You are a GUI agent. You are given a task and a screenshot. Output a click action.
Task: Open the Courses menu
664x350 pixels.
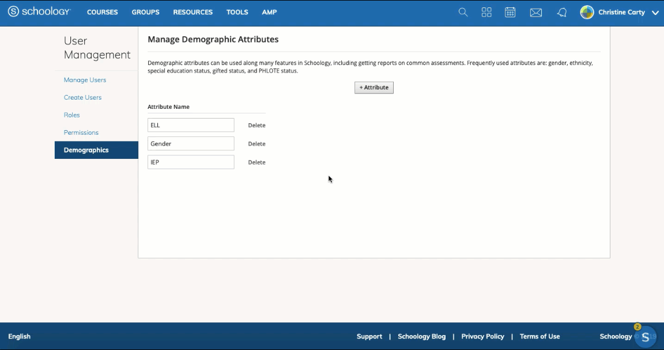pos(103,12)
